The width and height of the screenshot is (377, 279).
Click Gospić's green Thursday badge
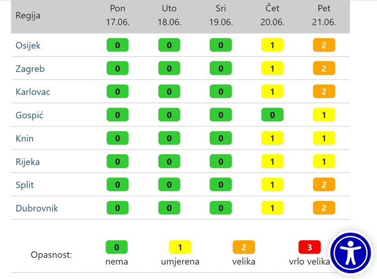click(x=272, y=115)
